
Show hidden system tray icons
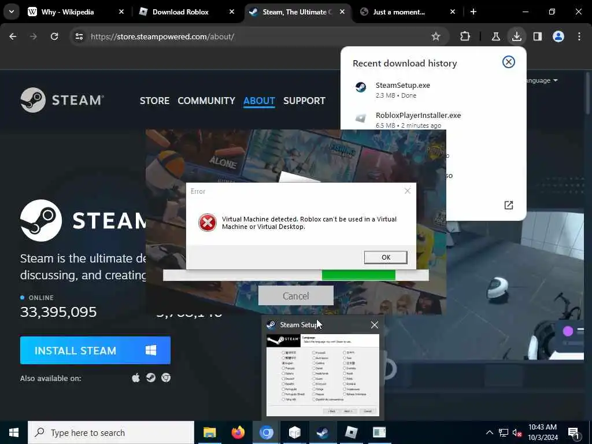tap(489, 432)
